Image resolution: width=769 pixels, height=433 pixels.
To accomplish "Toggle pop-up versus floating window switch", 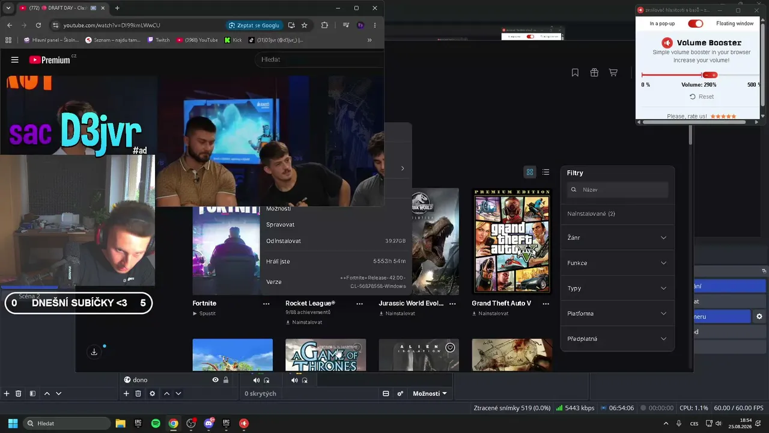I will coord(696,23).
